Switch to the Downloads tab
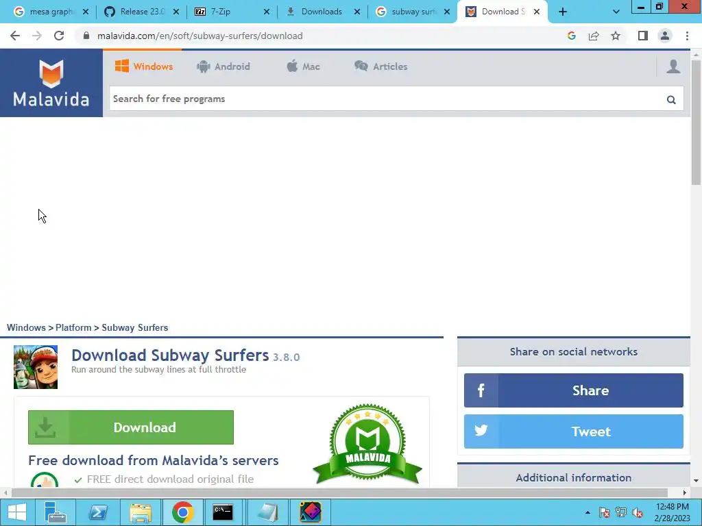This screenshot has height=526, width=702. (317, 12)
